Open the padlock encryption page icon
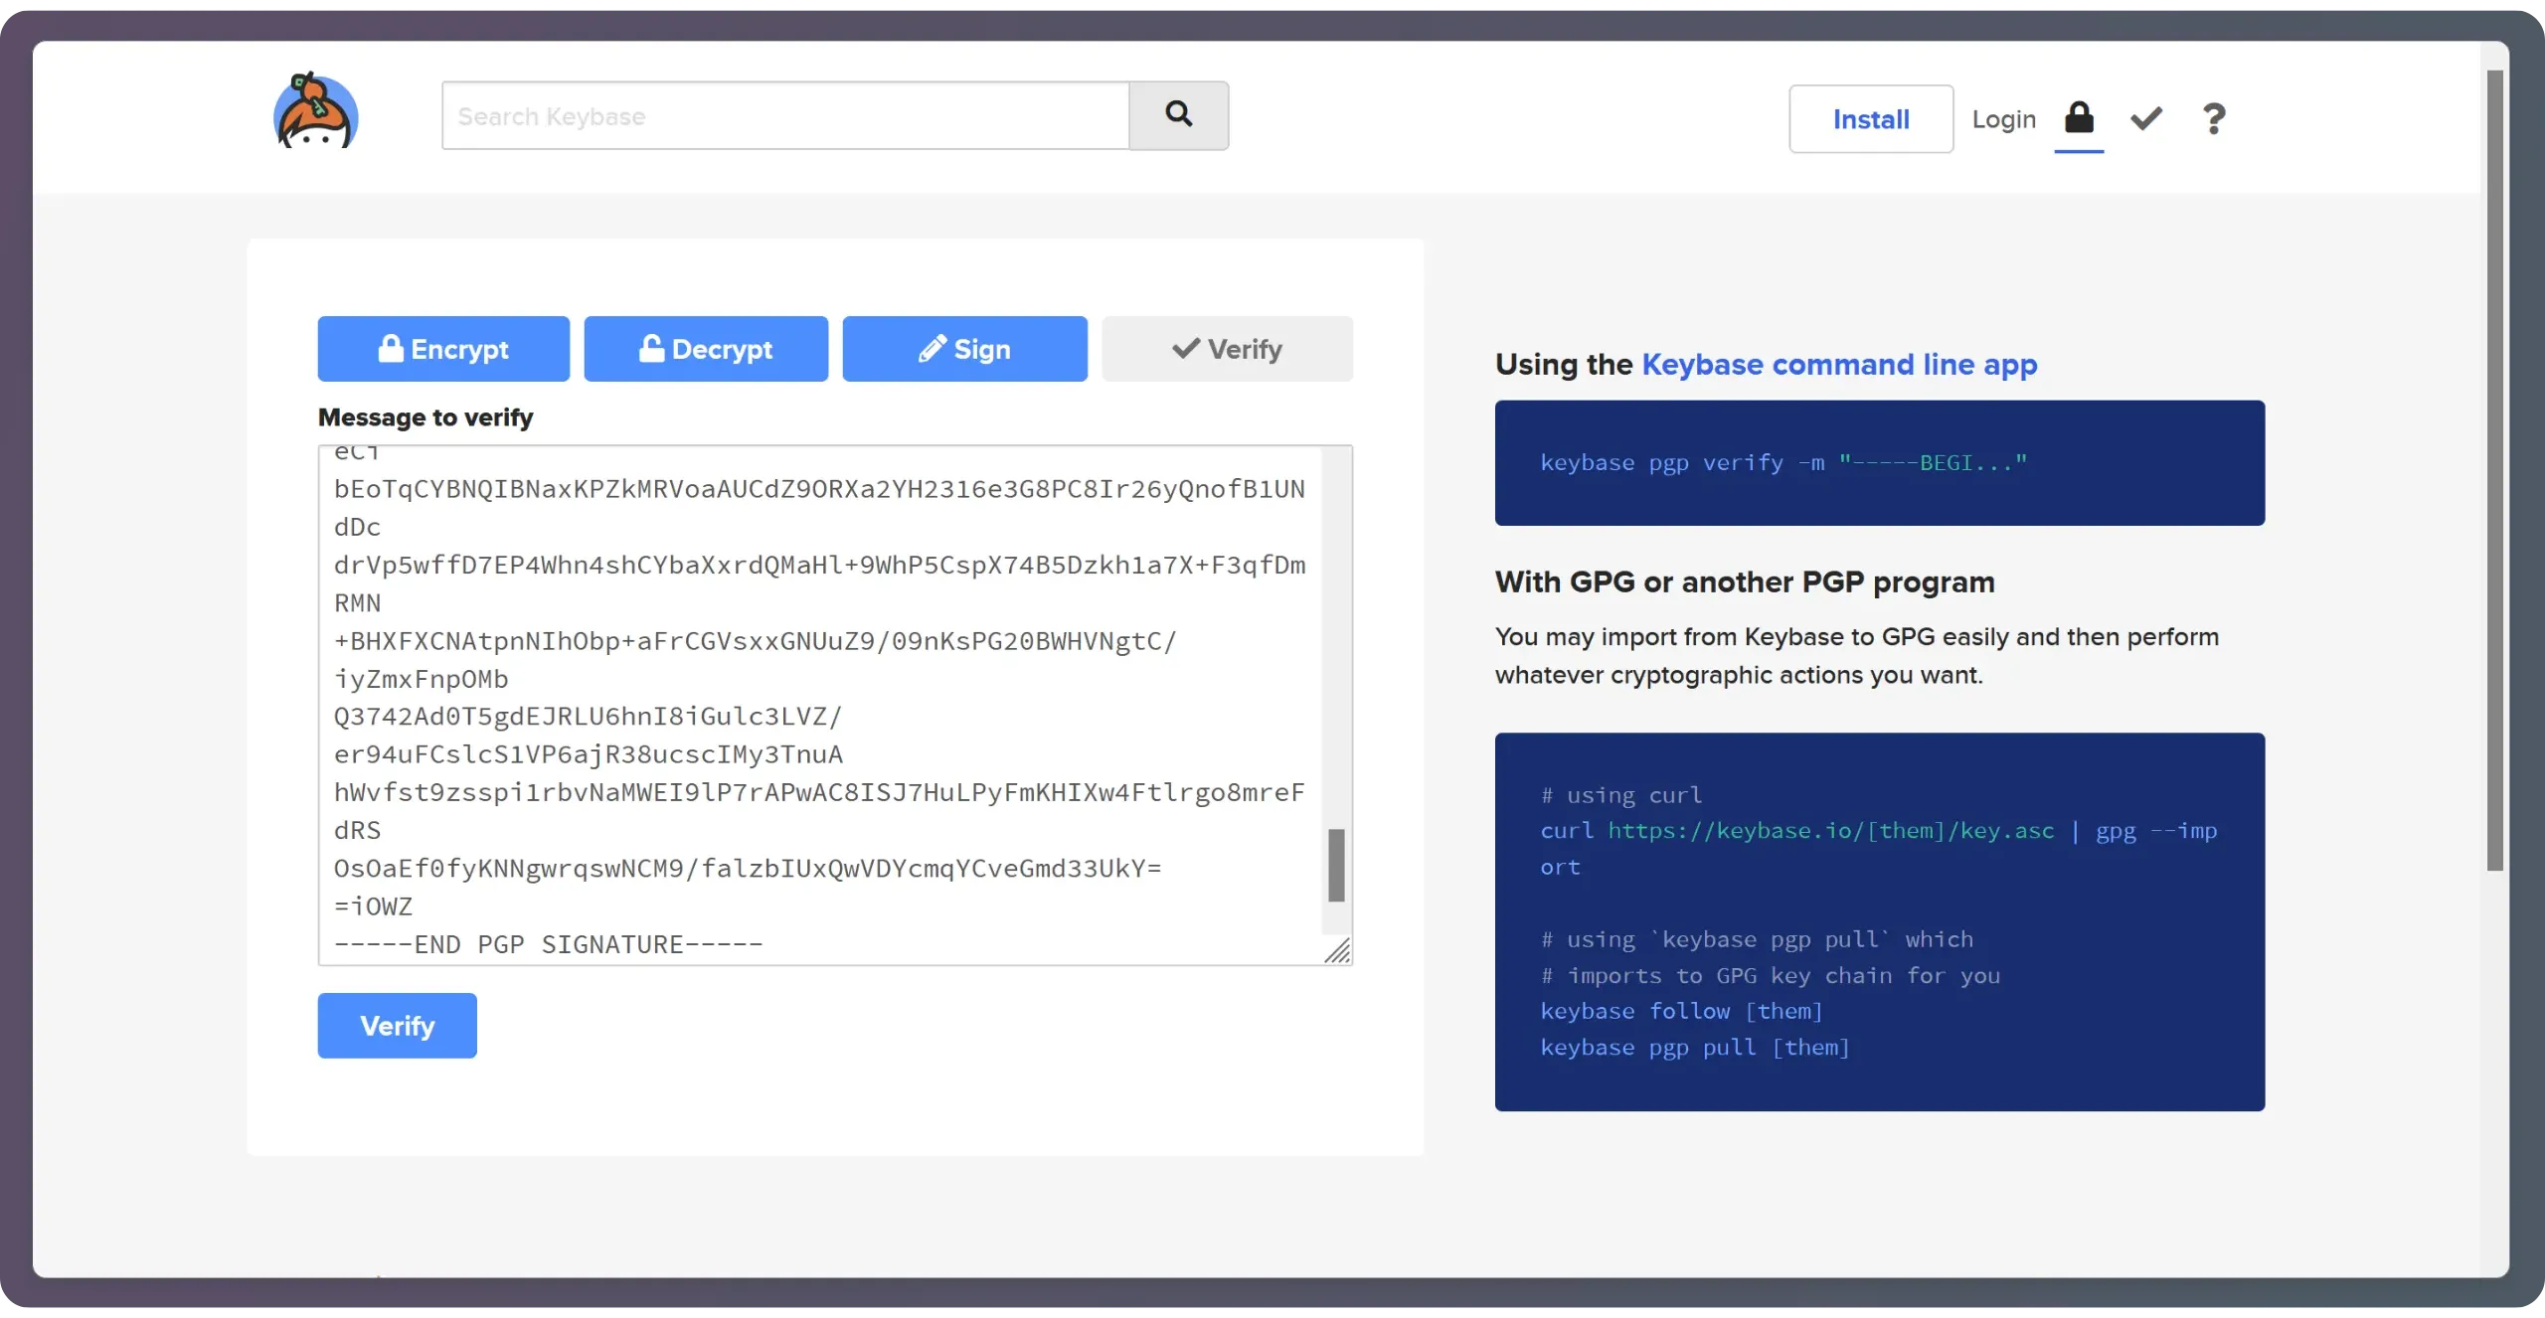The height and width of the screenshot is (1318, 2545). point(2079,118)
